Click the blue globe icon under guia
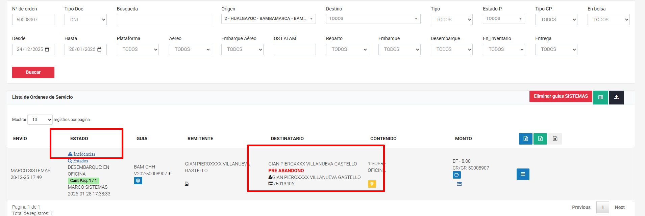 [x=138, y=181]
